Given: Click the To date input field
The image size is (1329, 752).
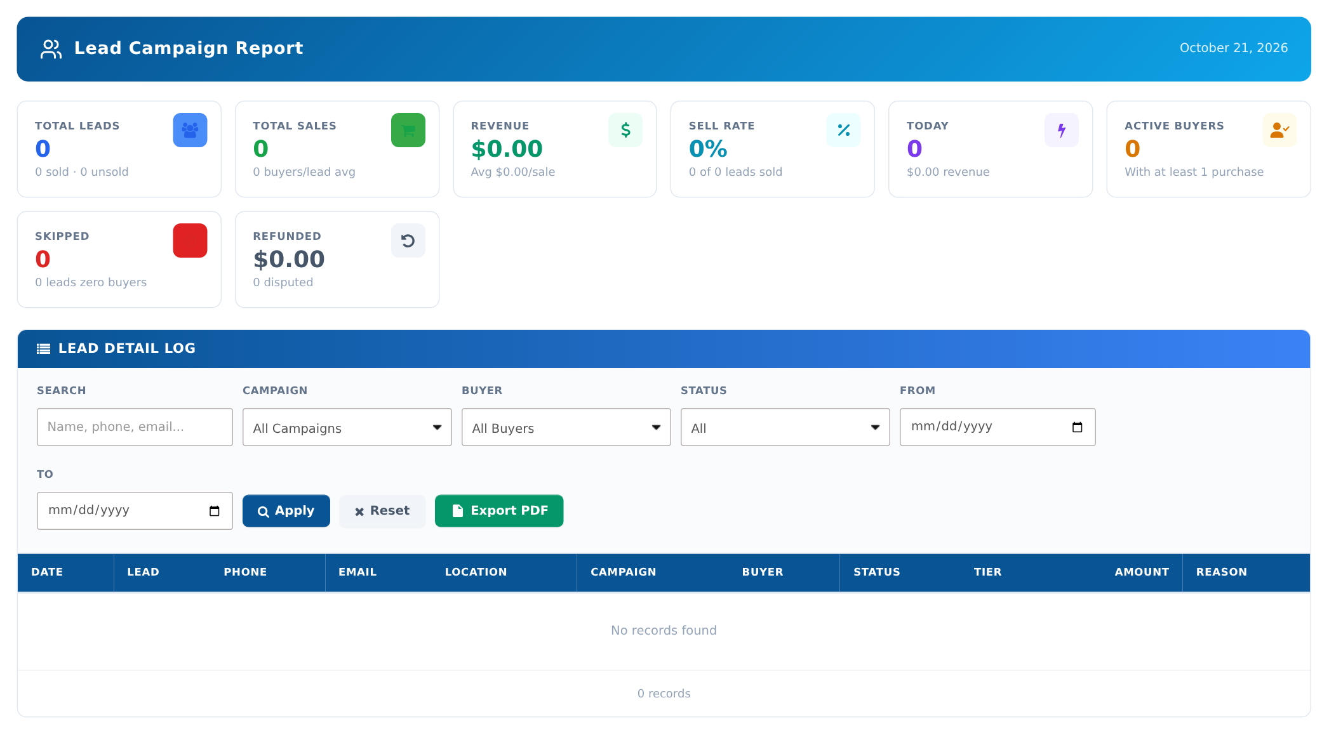Looking at the screenshot, I should tap(135, 511).
